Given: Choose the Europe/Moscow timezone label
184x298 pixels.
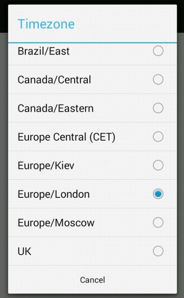Looking at the screenshot, I should pyautogui.click(x=56, y=223).
